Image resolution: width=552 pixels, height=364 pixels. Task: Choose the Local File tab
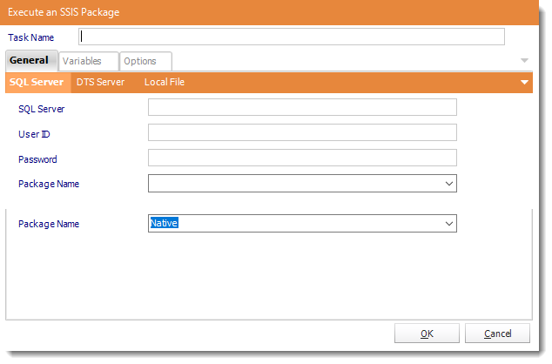click(164, 82)
